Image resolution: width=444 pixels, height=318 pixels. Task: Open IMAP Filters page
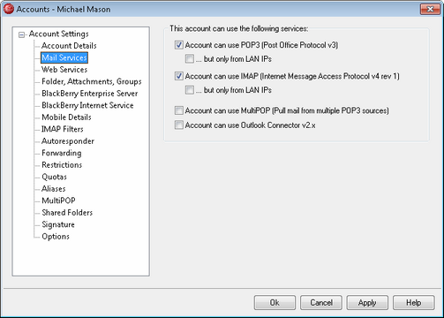[63, 129]
